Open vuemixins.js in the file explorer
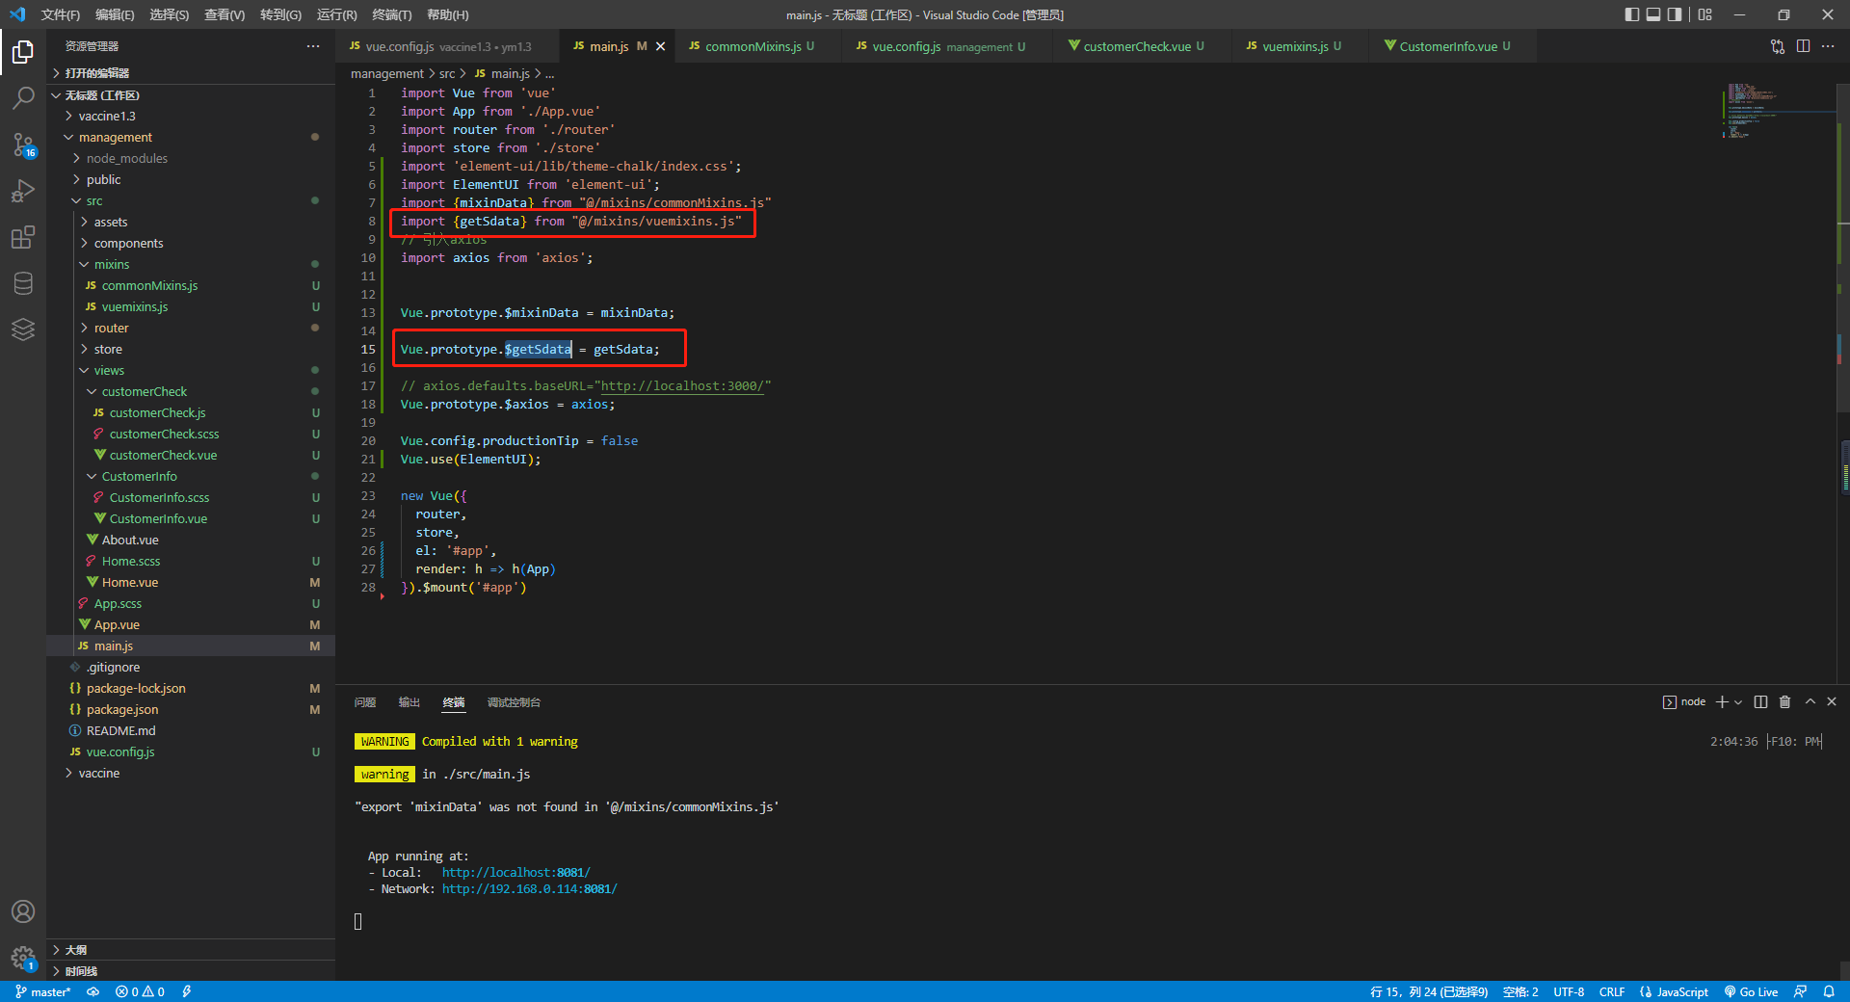The image size is (1850, 1002). (134, 307)
